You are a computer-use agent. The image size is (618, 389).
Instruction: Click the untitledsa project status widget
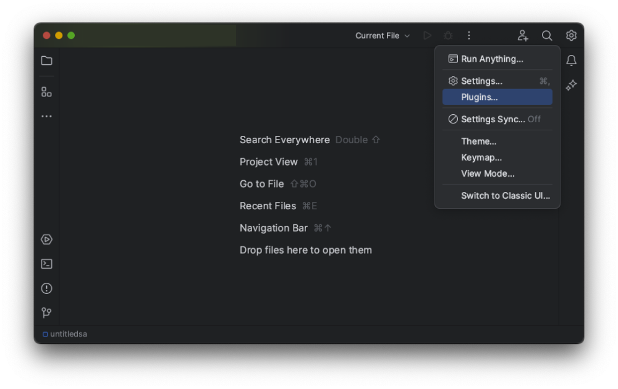[64, 334]
